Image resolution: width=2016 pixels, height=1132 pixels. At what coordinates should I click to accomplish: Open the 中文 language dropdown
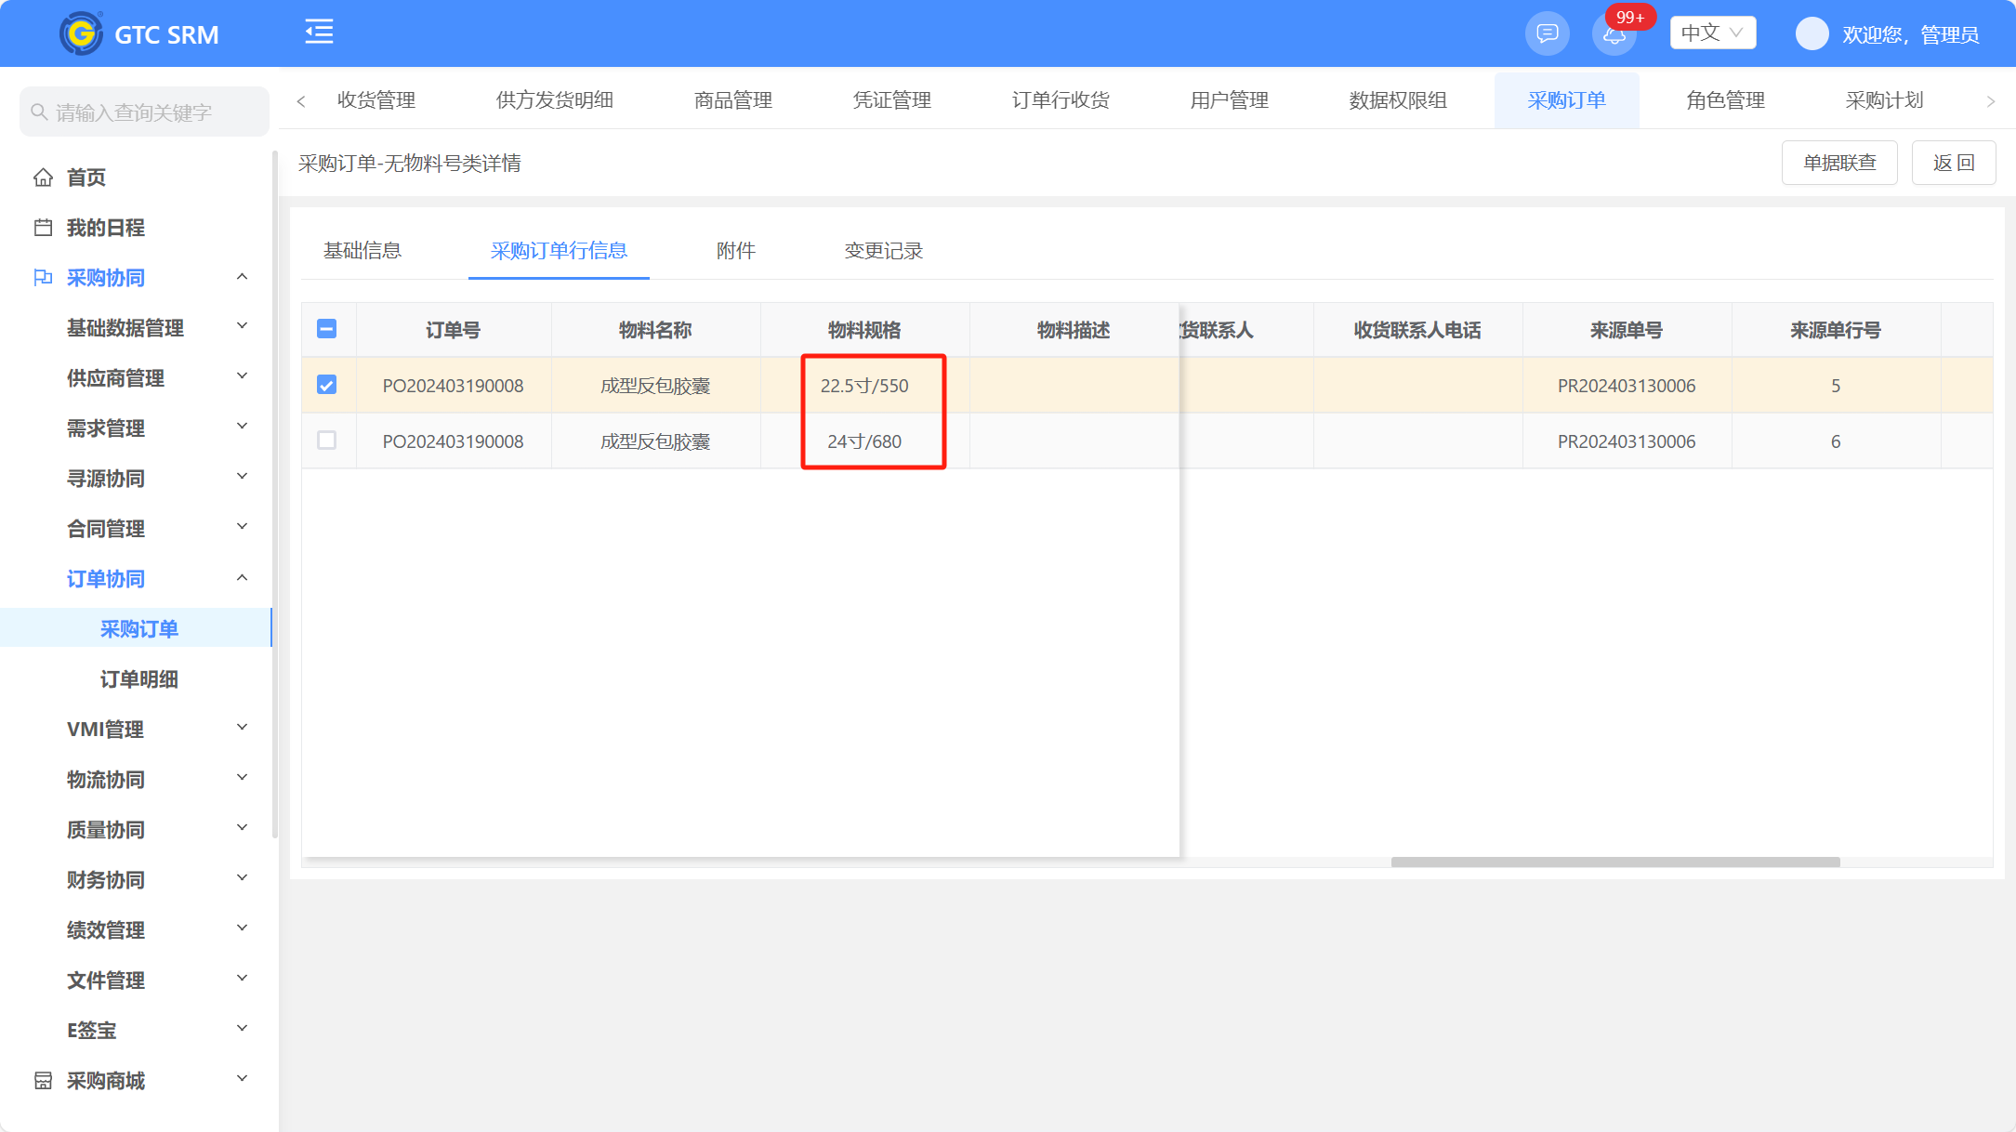tap(1712, 33)
